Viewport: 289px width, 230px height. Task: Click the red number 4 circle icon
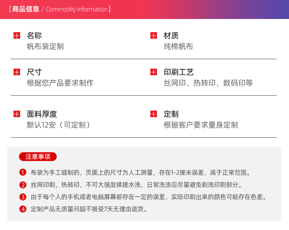(23, 209)
